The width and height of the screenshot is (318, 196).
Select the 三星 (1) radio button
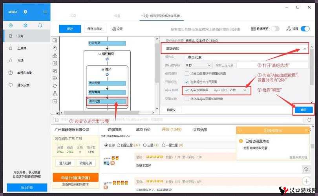[145, 145]
